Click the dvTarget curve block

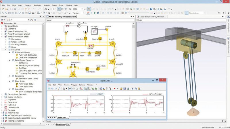(x=95, y=31)
